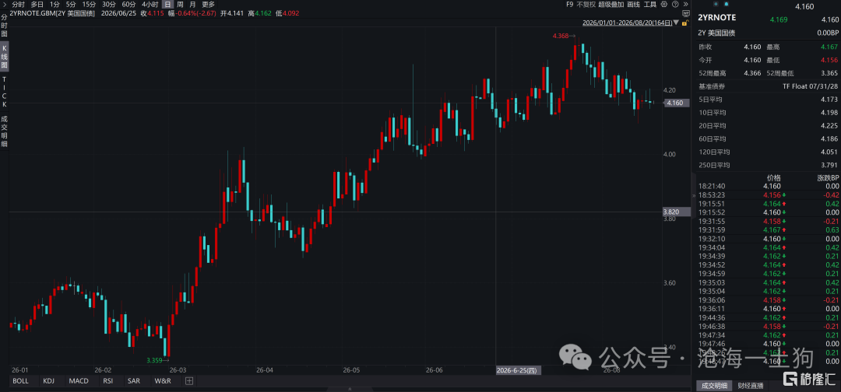The image size is (841, 392).
Task: Click the 52周最高 value 4.366
Action: 752,73
